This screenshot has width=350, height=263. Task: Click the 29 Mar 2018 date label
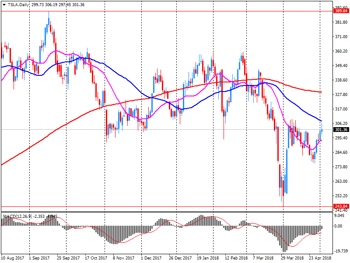[293, 258]
